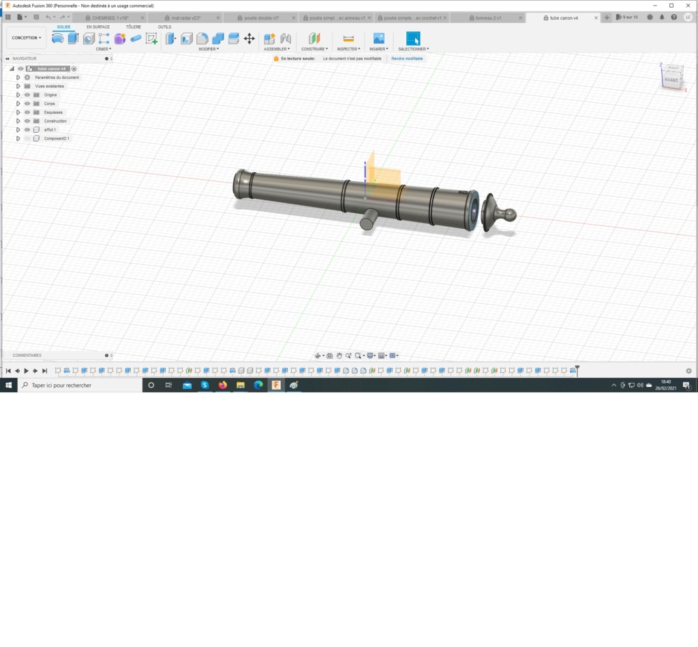
Task: Hide the affut:1 component
Action: pyautogui.click(x=27, y=130)
